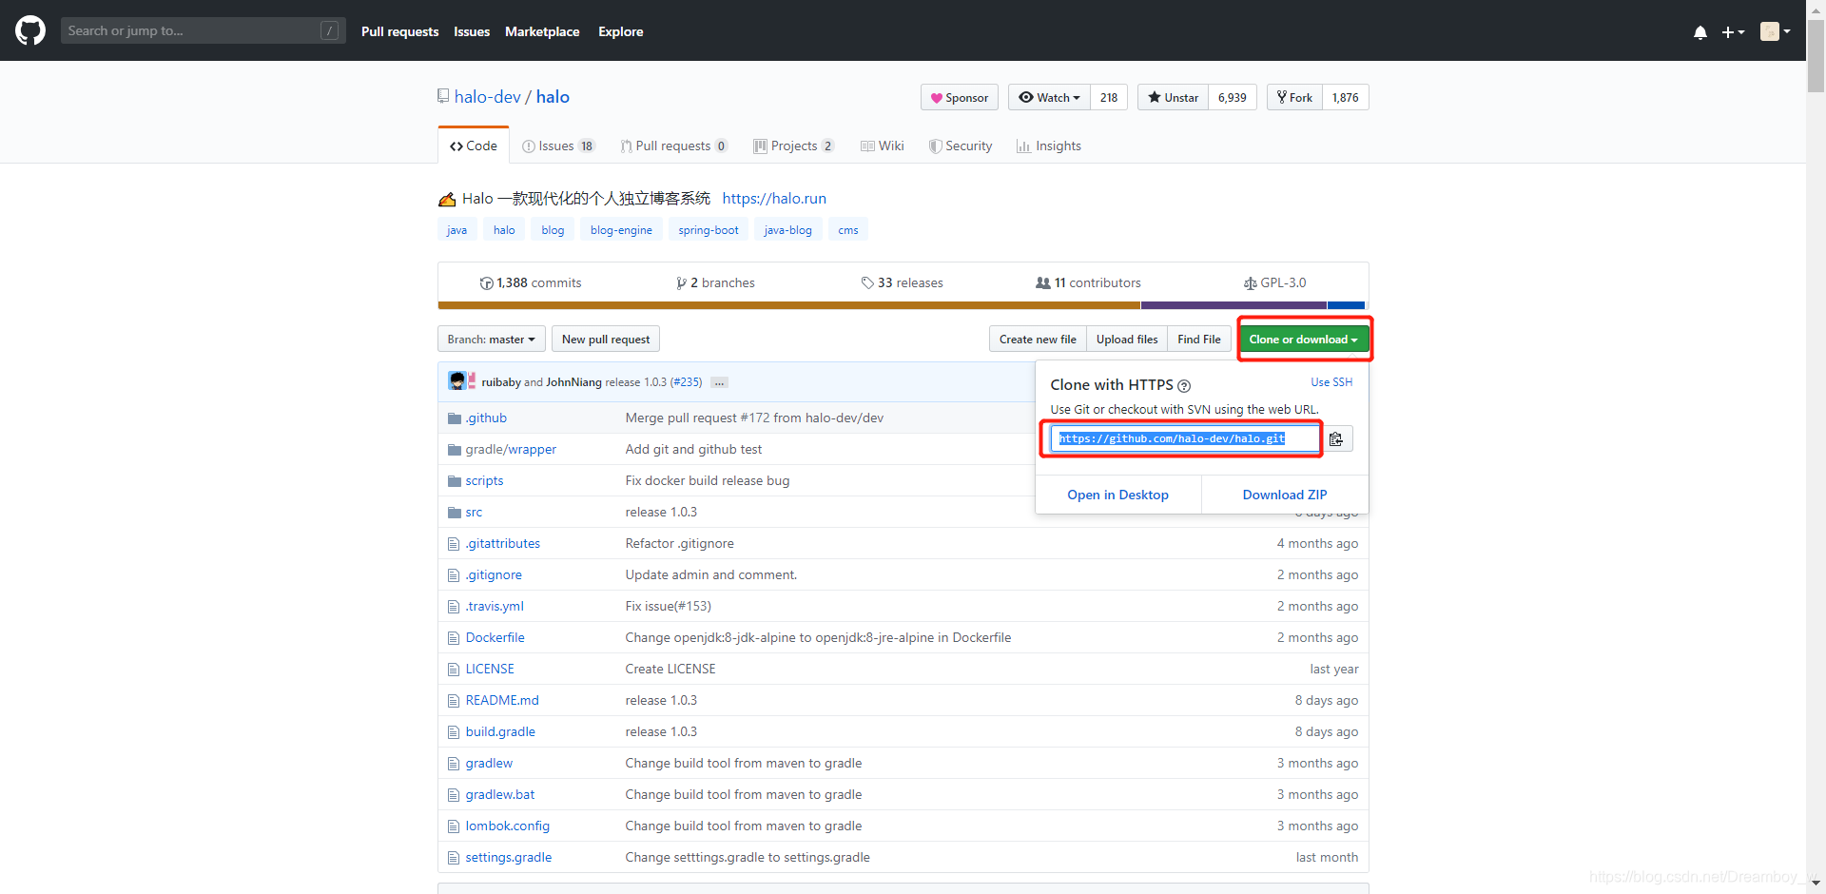
Task: Click the repository book icon beside halo-dev
Action: 443,96
